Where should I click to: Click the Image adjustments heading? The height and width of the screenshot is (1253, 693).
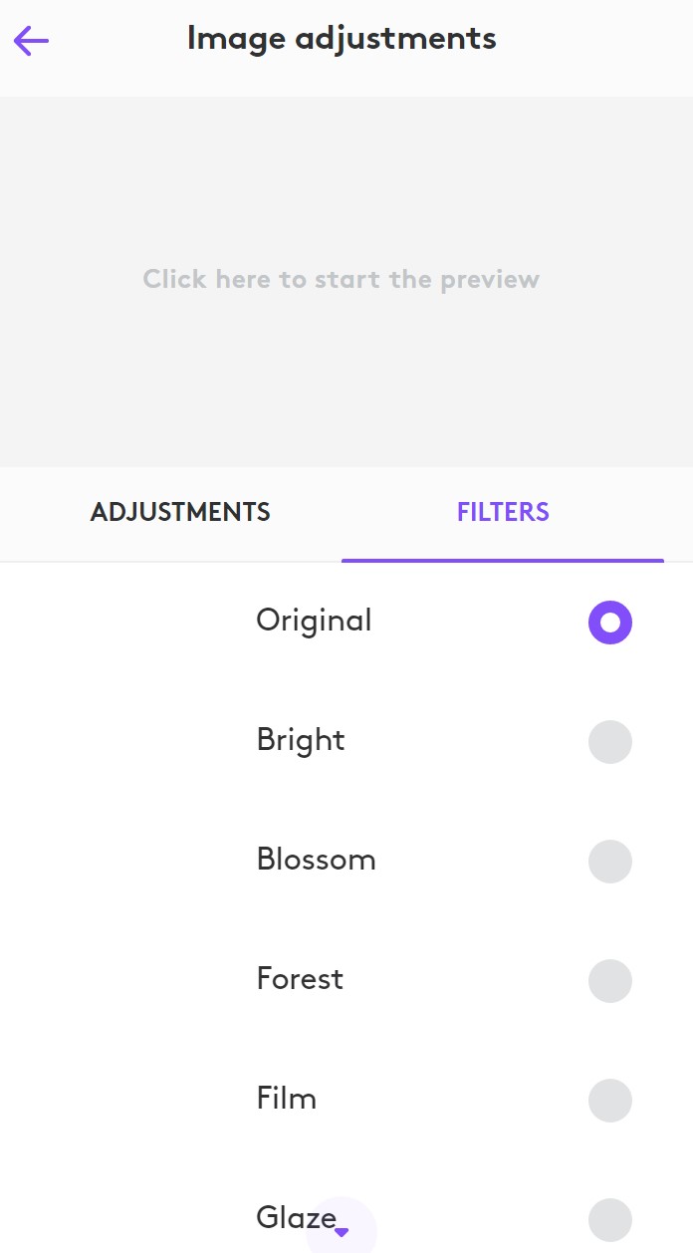(341, 39)
